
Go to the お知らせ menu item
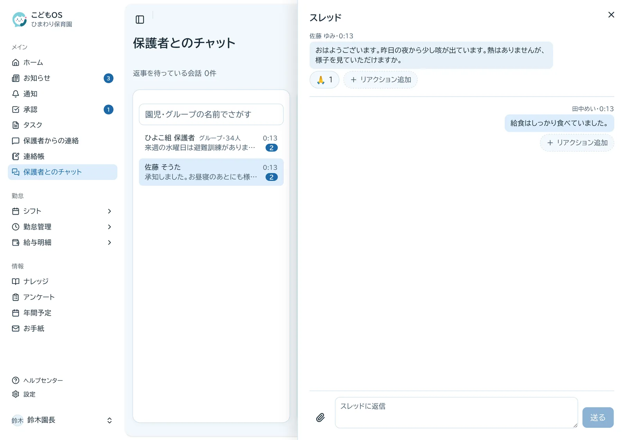tap(63, 78)
